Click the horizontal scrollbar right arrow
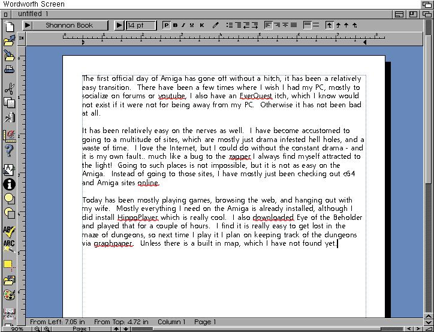 418,329
